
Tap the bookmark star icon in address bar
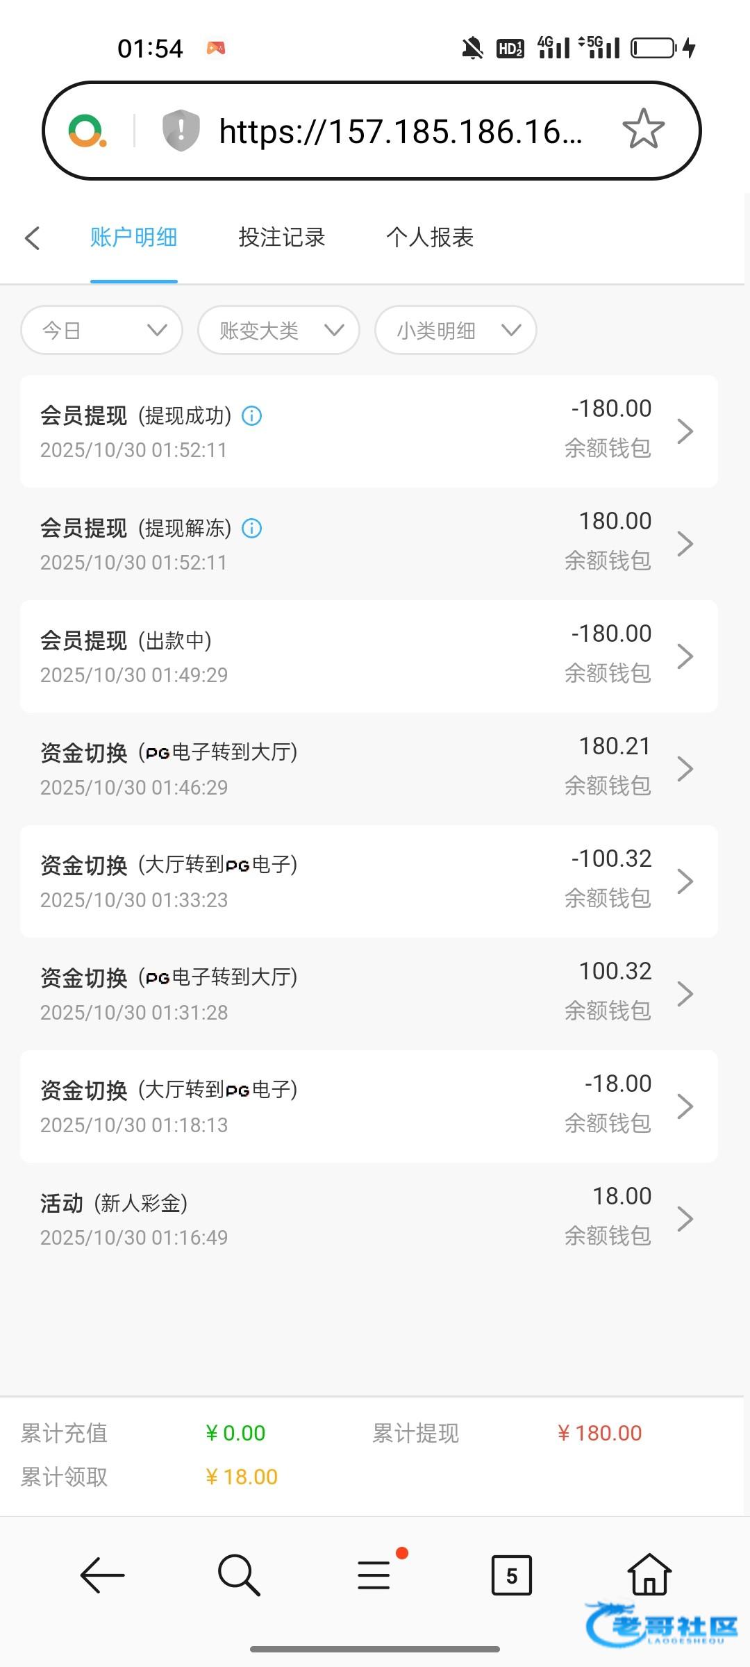(x=643, y=129)
